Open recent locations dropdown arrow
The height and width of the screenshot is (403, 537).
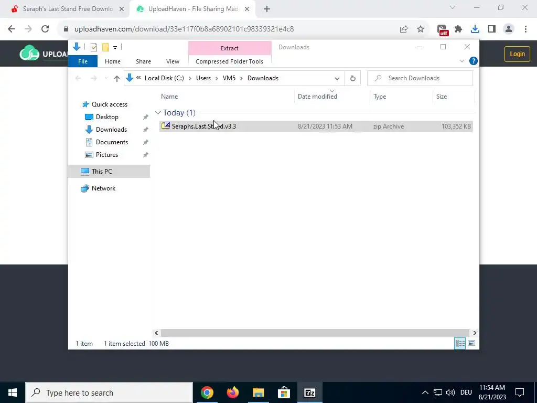(106, 79)
